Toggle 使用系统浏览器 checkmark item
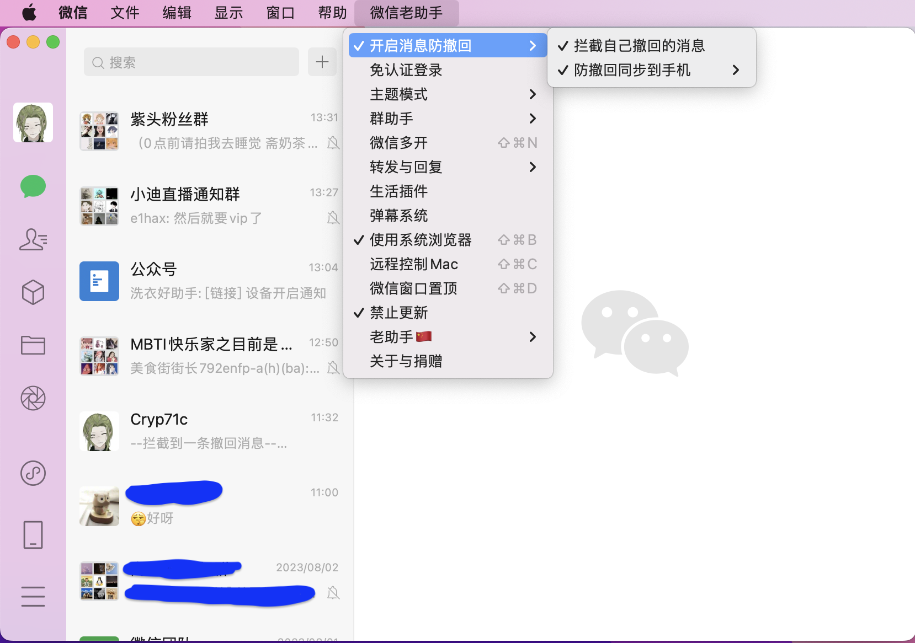This screenshot has width=915, height=643. click(421, 240)
